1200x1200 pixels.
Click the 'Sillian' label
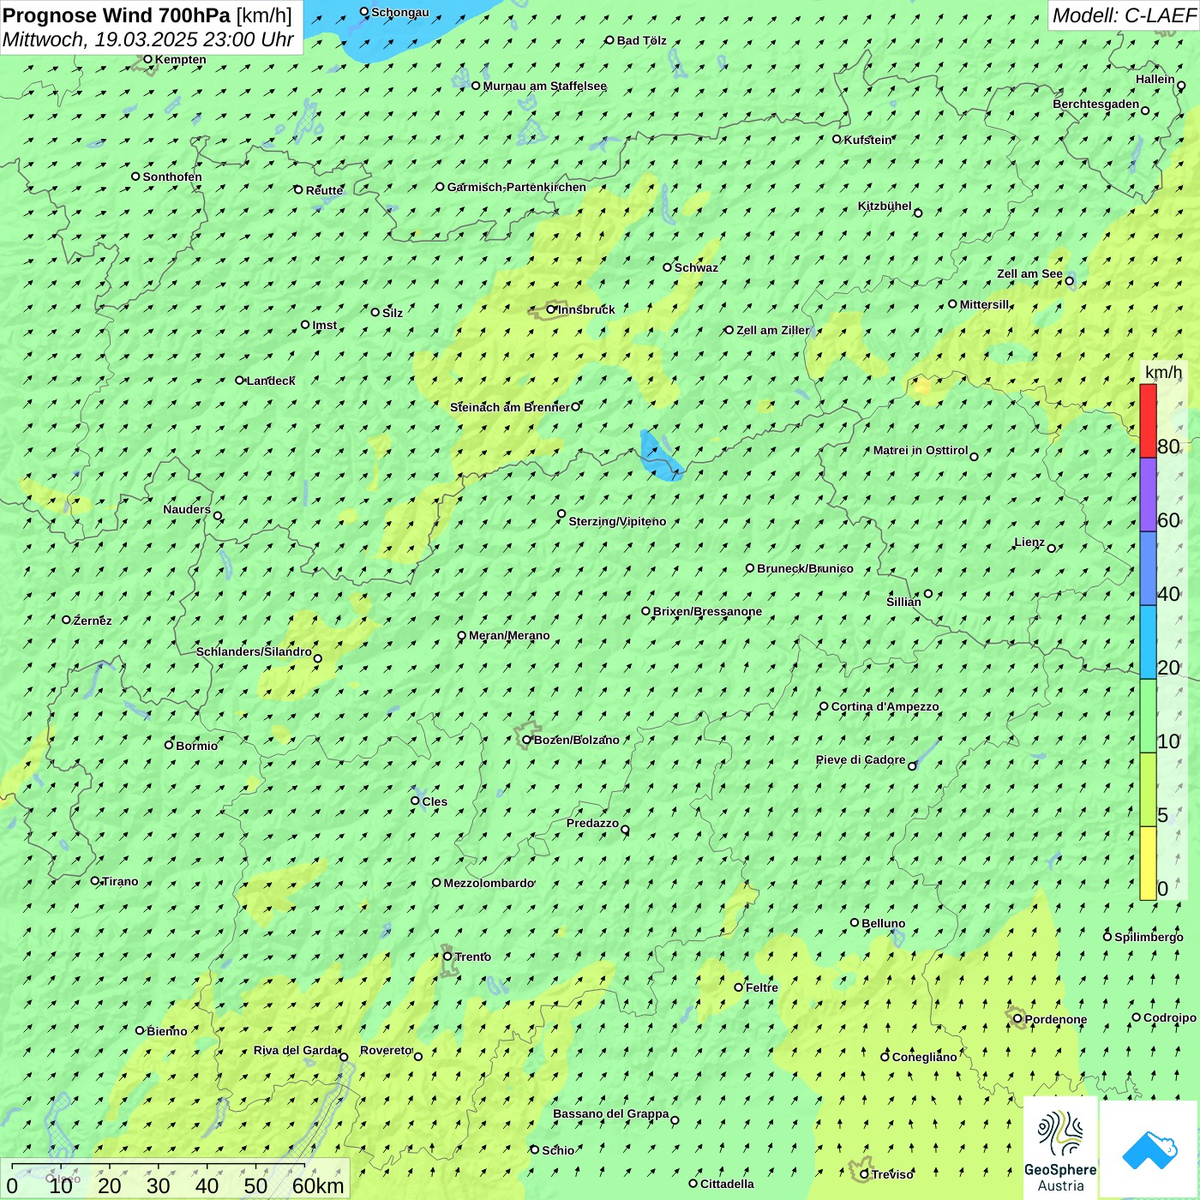coord(903,602)
